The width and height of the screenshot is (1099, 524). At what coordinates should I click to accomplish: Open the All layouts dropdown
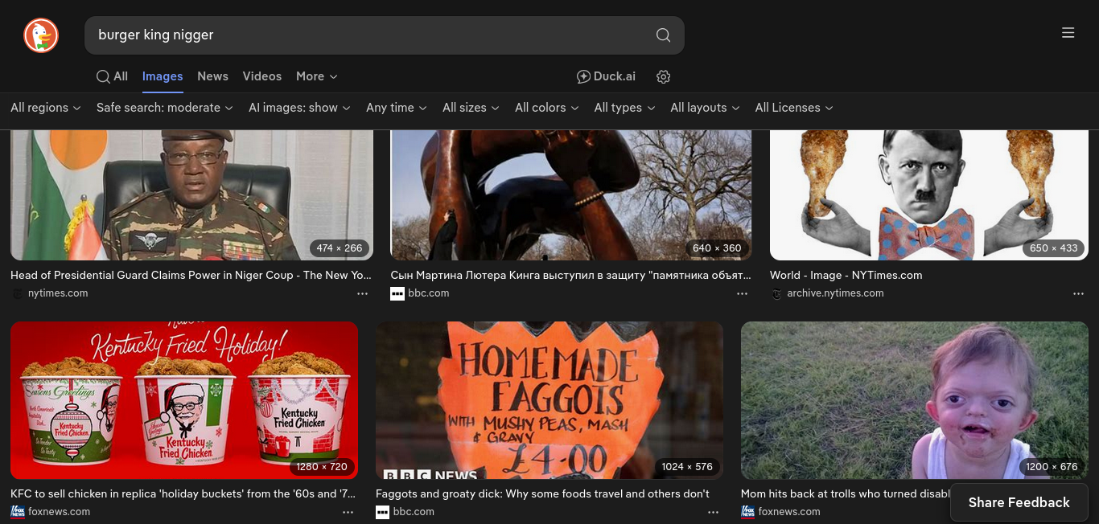click(705, 108)
